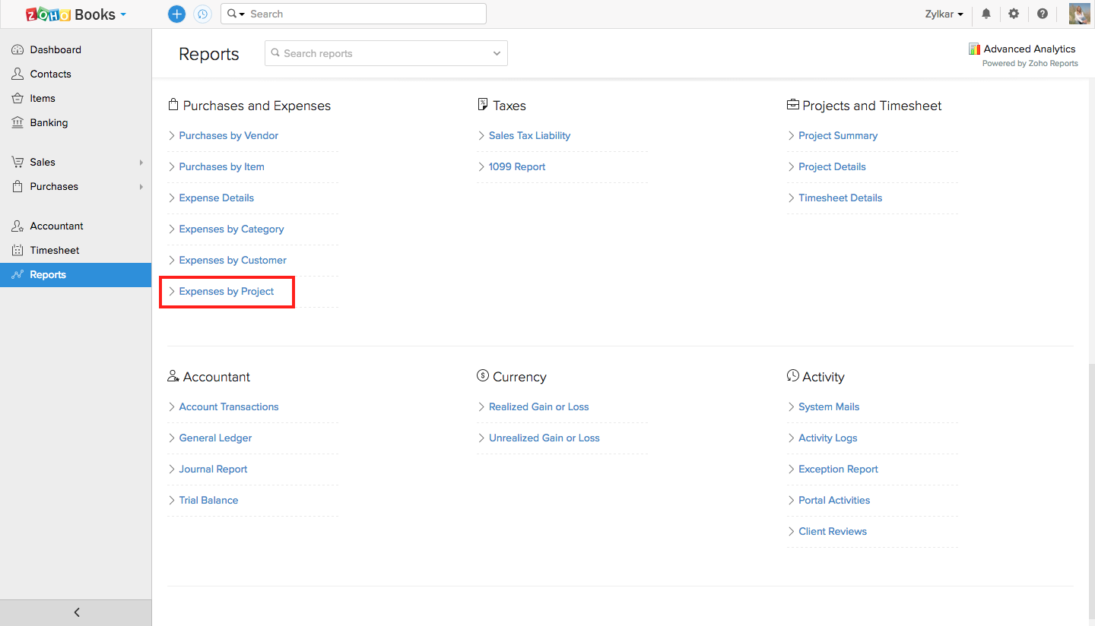Expand the Purchases submenu in sidebar
The width and height of the screenshot is (1095, 626).
[x=141, y=187]
